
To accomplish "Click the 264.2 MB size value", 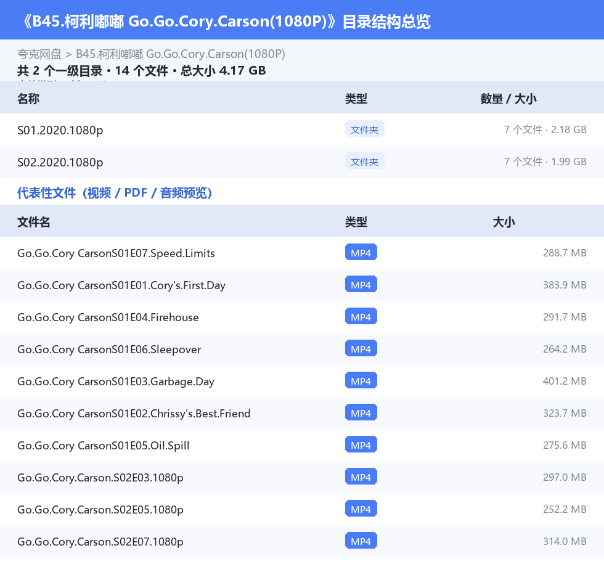I will point(565,348).
